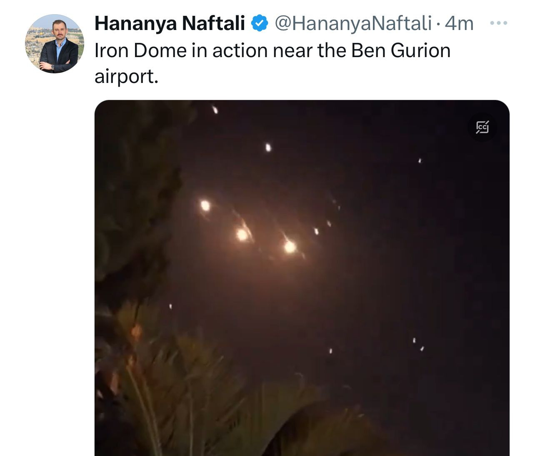Click the leftmost bright flare in the video
535x456 pixels.
point(205,205)
